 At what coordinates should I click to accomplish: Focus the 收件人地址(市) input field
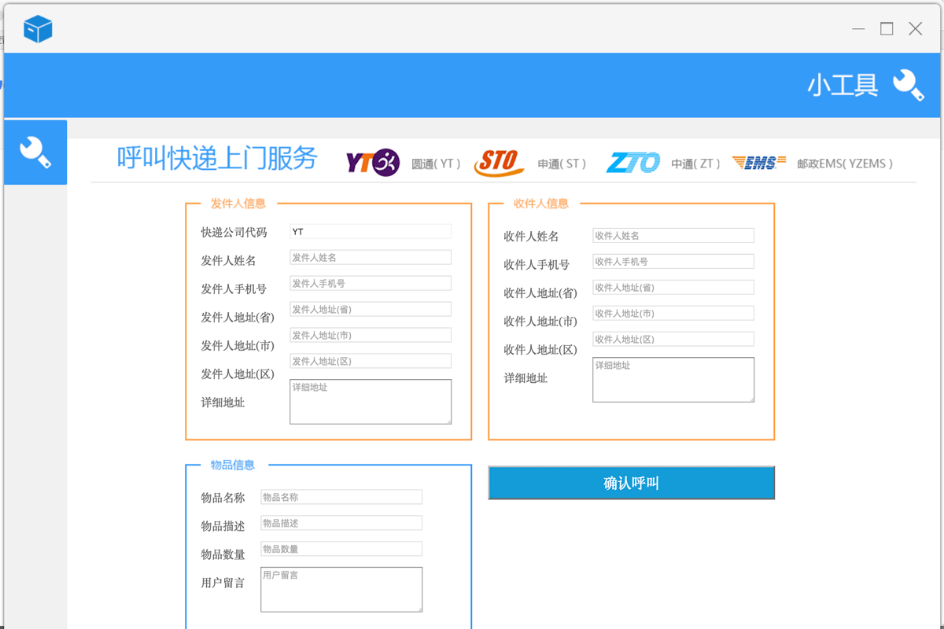673,313
